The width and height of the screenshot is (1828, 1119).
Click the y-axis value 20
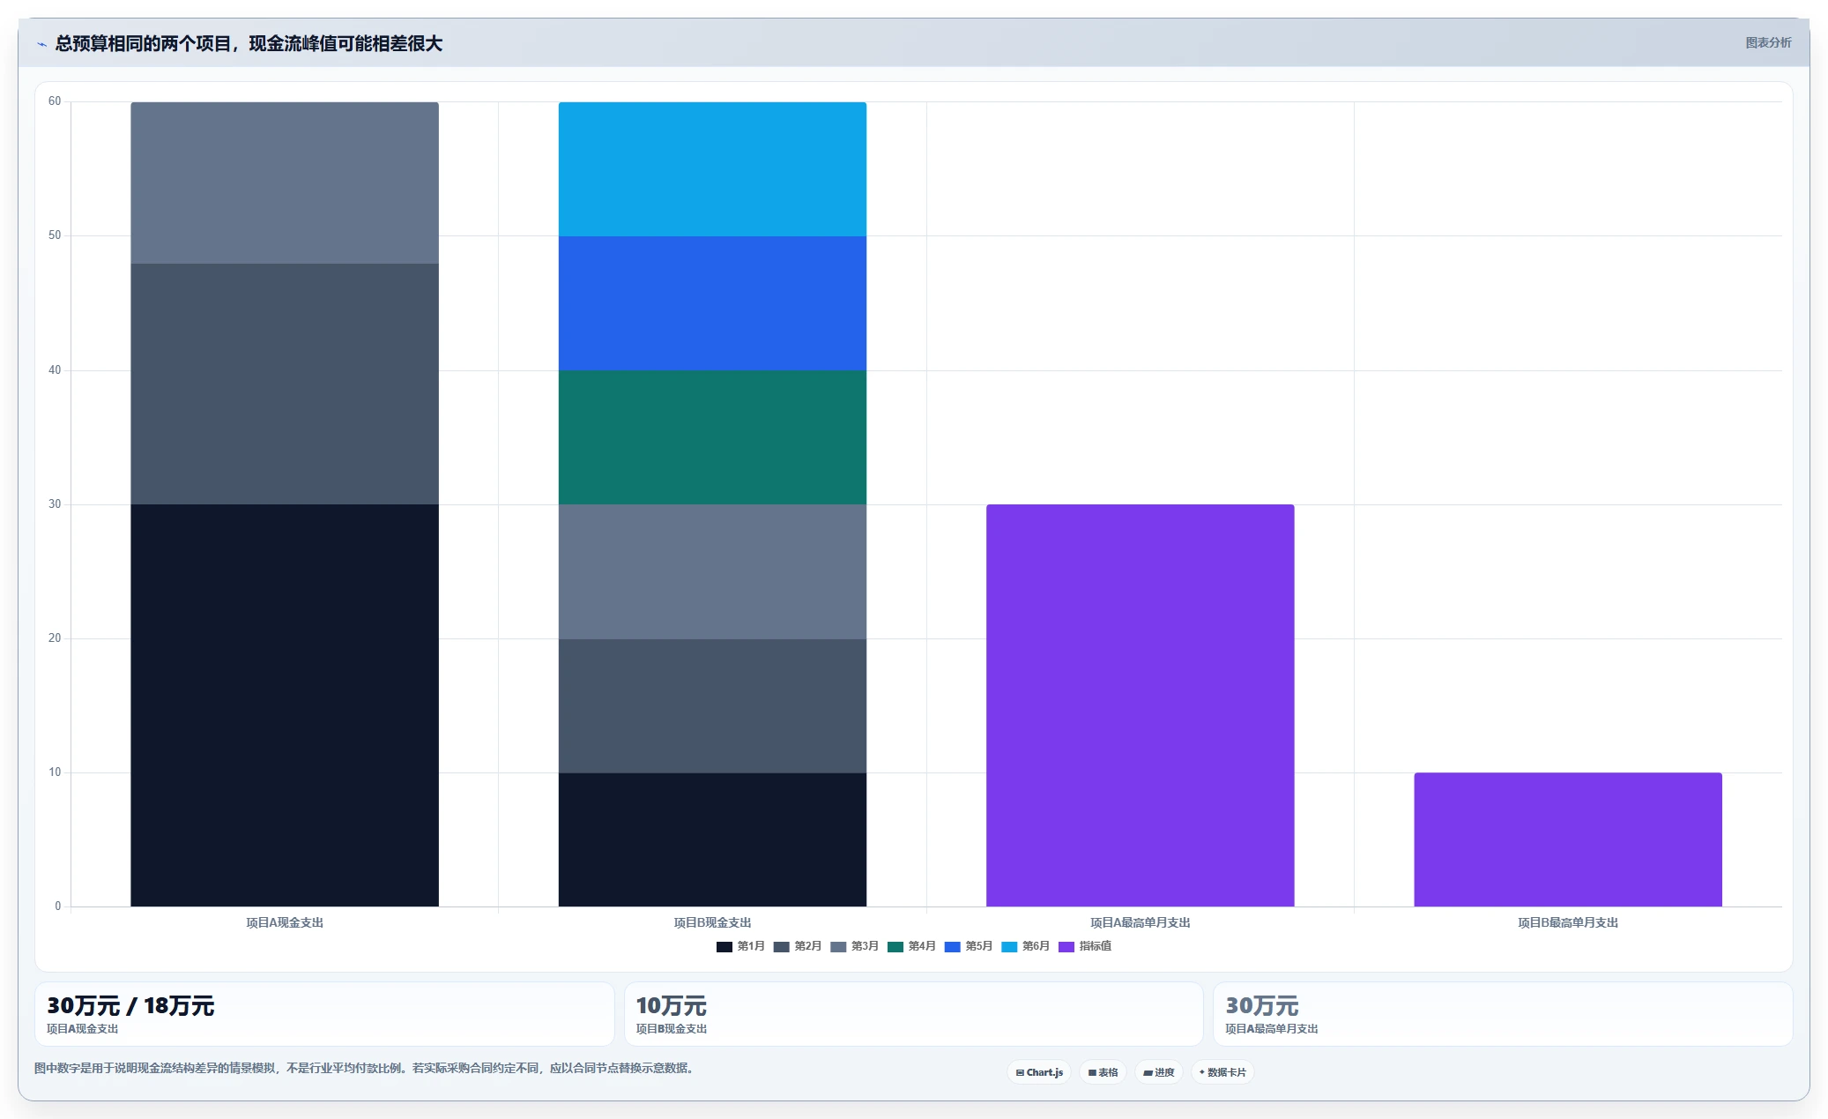(x=55, y=638)
